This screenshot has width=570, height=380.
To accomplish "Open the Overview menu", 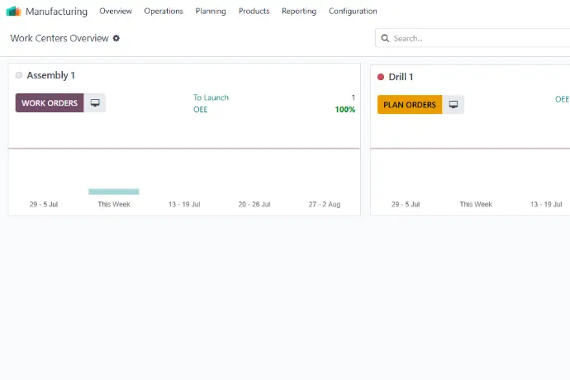I will pos(116,12).
